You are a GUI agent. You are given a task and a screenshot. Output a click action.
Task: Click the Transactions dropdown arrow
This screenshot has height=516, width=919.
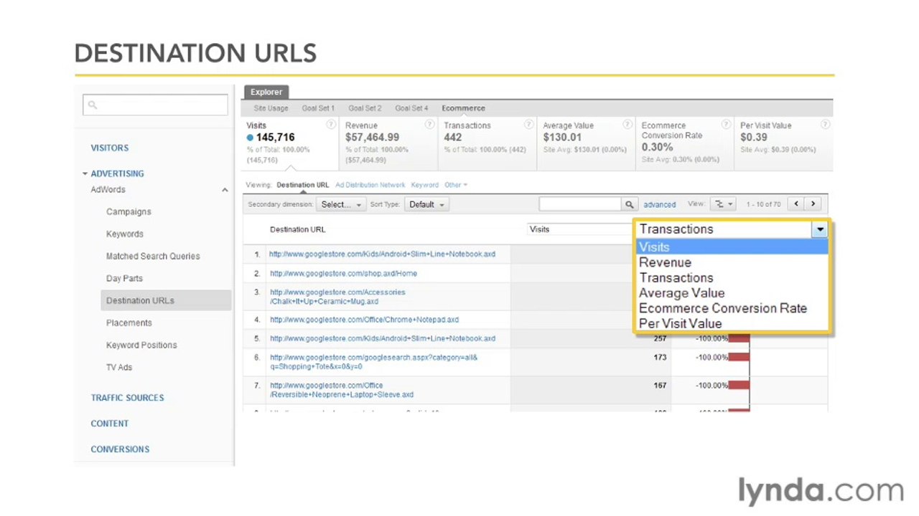pyautogui.click(x=820, y=229)
